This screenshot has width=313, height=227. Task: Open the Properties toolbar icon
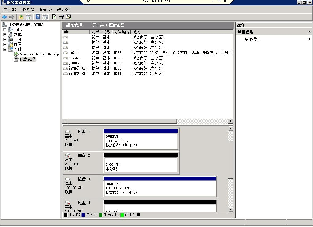61,17
